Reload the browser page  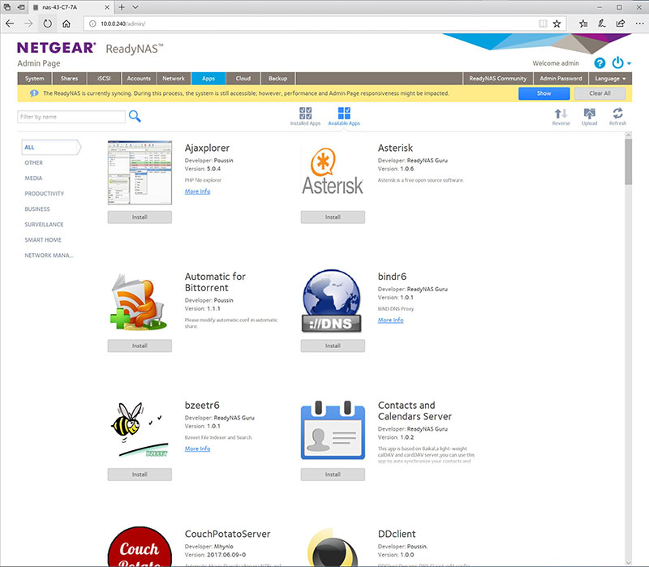point(48,24)
